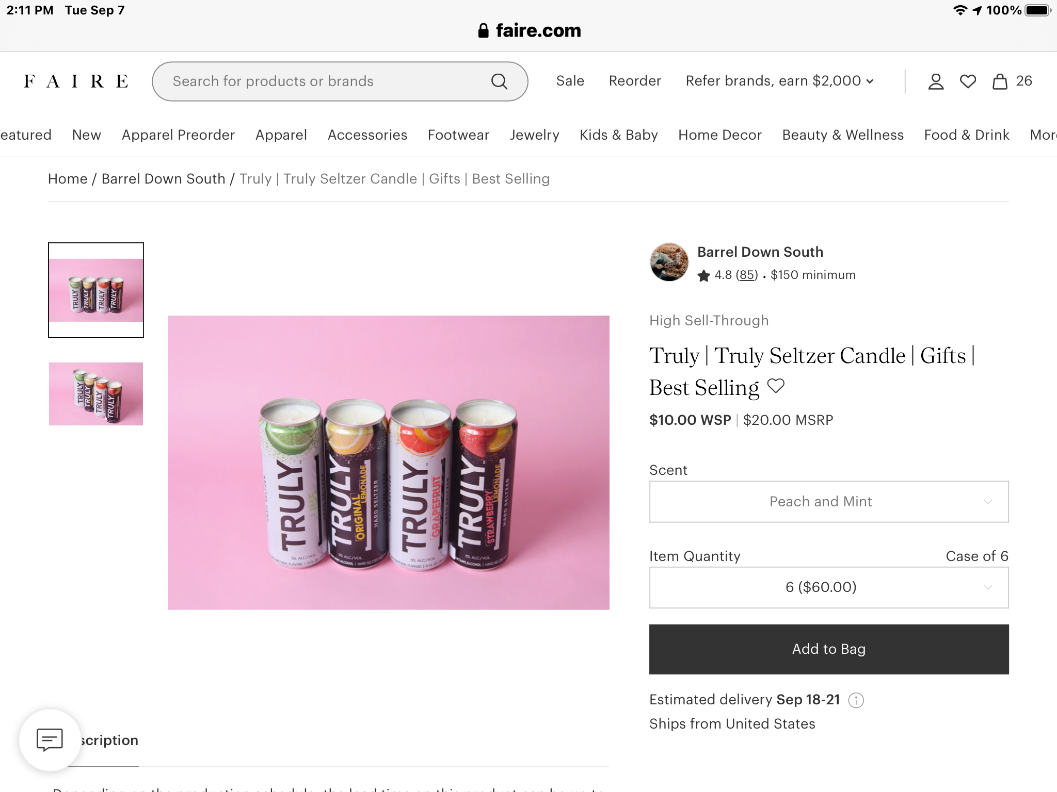The width and height of the screenshot is (1057, 792).
Task: Go to the Home Decor category
Action: point(719,135)
